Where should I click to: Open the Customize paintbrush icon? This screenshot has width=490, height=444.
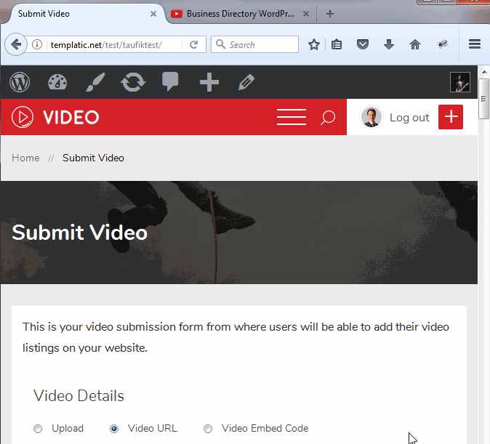point(95,82)
